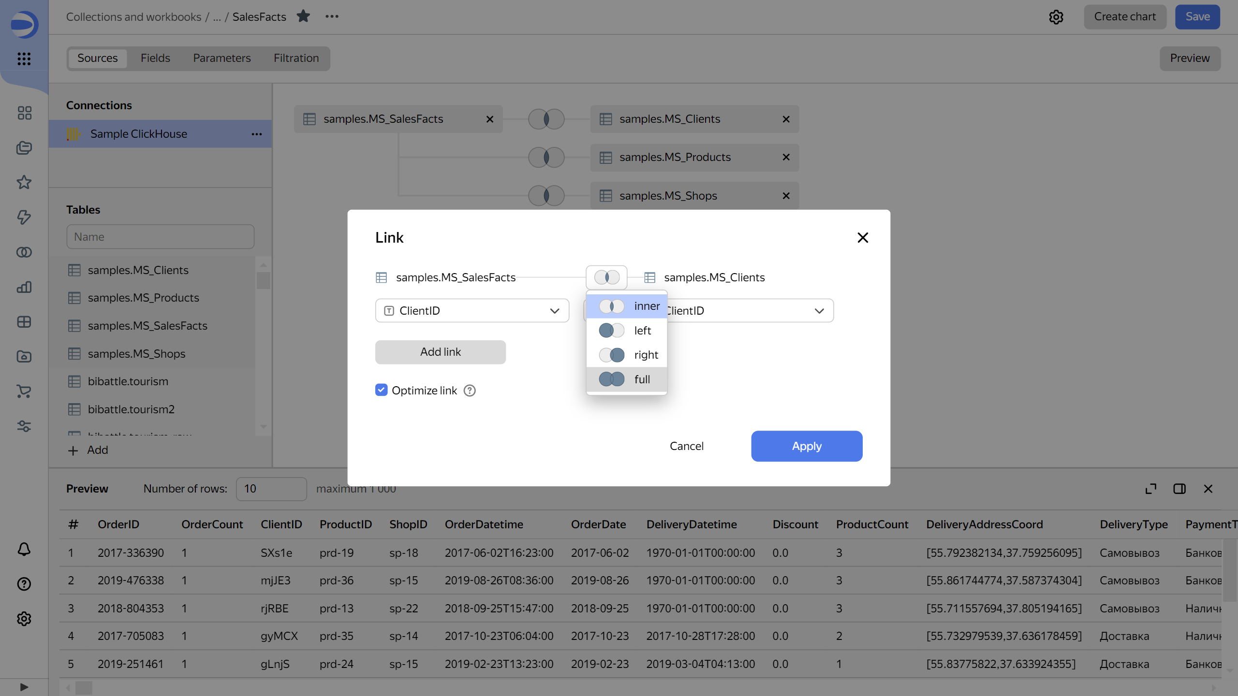The height and width of the screenshot is (696, 1238).
Task: Open the charts icon in the left sidebar
Action: (x=24, y=287)
